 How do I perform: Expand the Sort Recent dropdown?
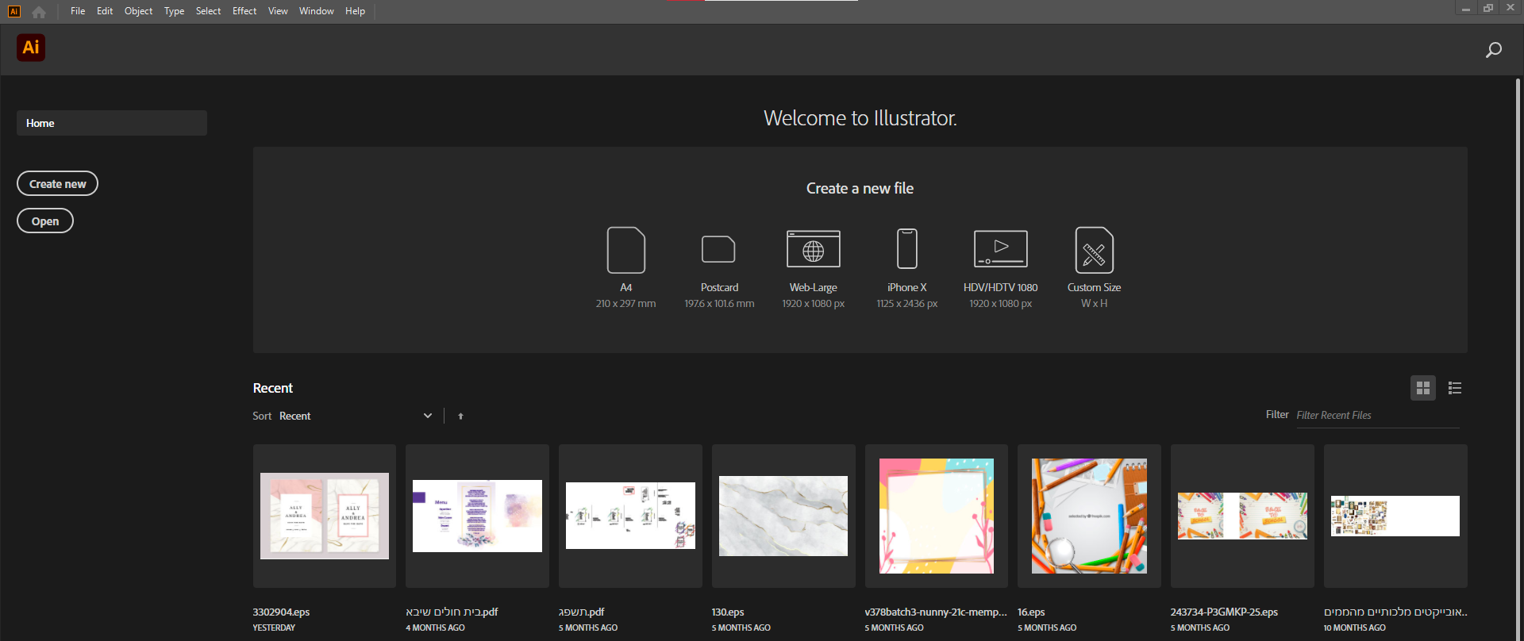click(x=427, y=416)
